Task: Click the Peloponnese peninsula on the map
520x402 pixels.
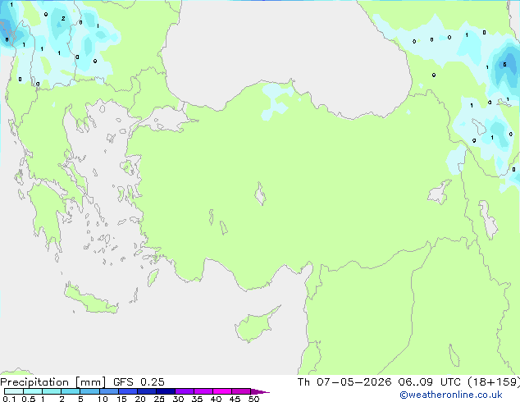Action: (x=48, y=212)
